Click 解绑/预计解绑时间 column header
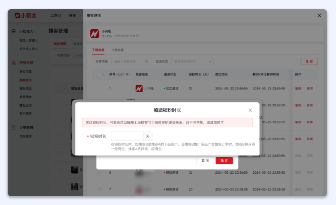Screen dimensions: 336x205 click(266, 74)
